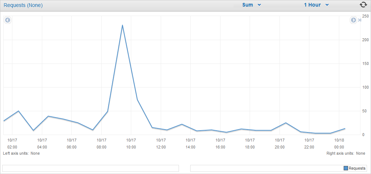Click the Right axis units label
This screenshot has height=174, width=371.
pos(346,154)
